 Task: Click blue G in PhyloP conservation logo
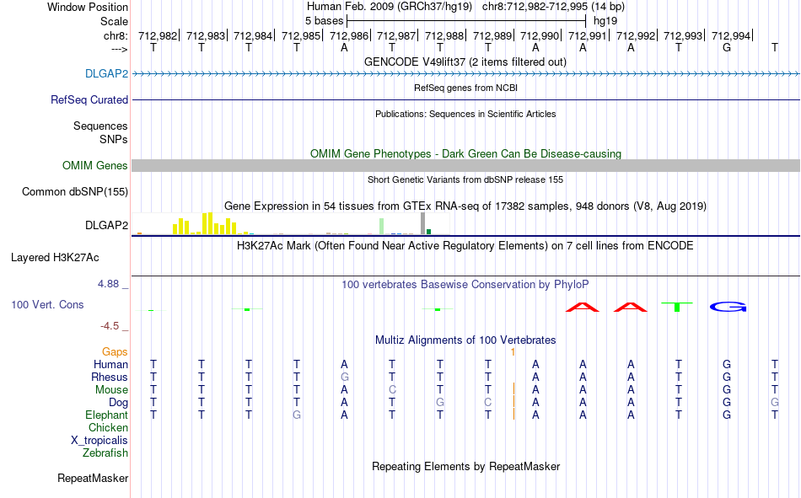click(728, 307)
